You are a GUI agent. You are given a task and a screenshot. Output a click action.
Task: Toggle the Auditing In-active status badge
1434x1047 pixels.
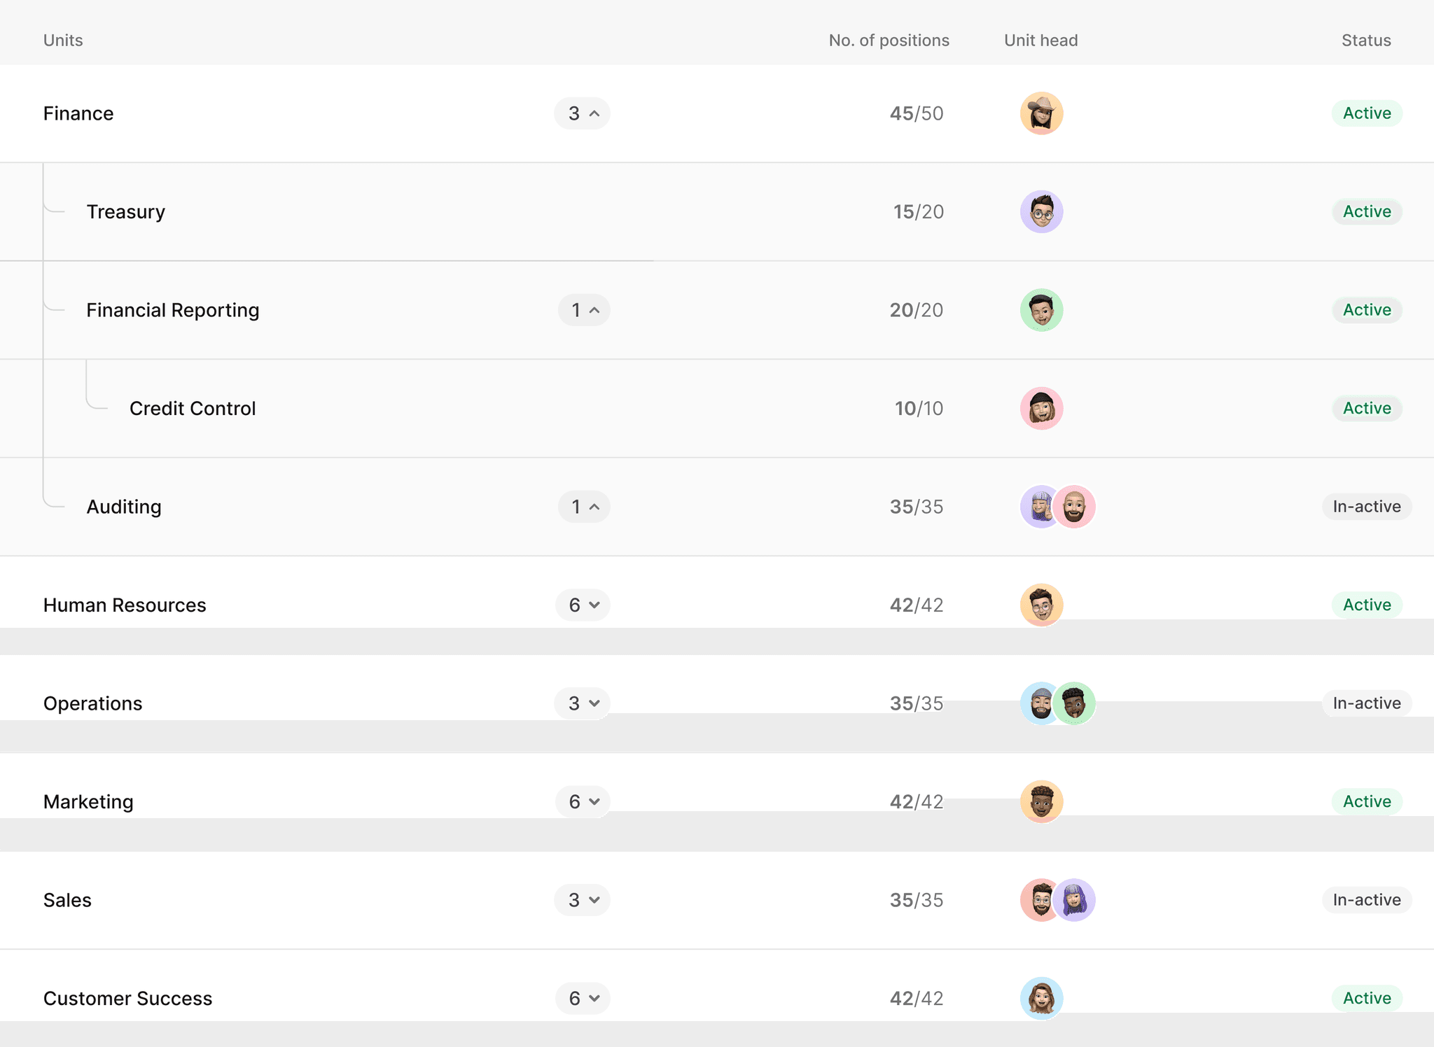click(x=1365, y=506)
